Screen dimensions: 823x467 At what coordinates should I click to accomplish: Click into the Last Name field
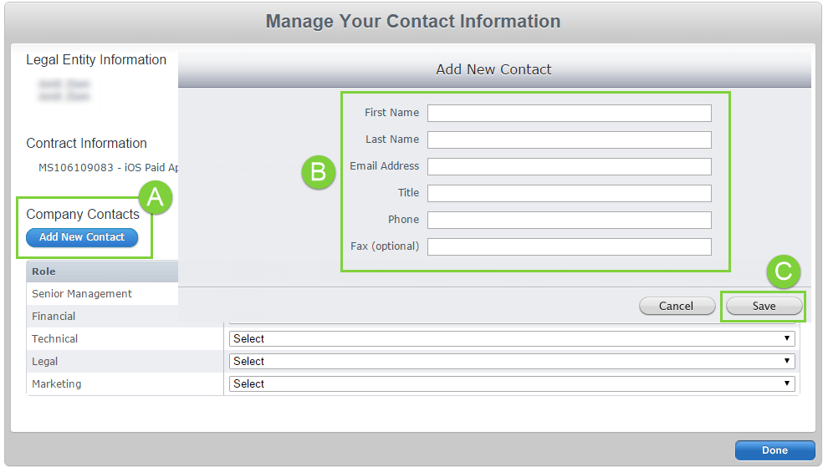tap(569, 140)
